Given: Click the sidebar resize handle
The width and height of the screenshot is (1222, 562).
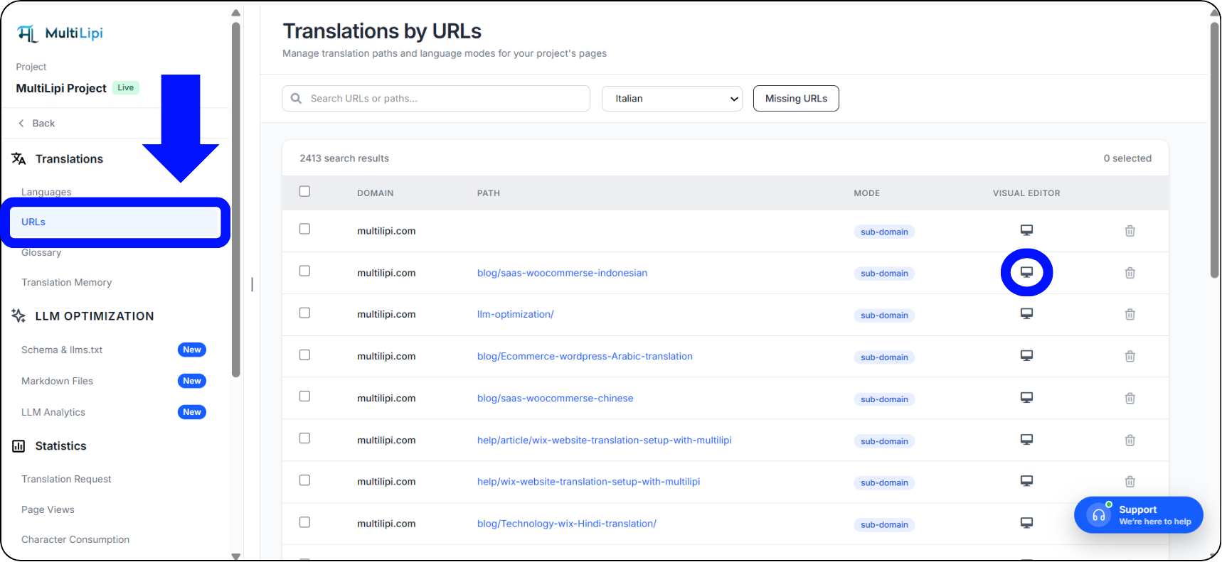Looking at the screenshot, I should [x=252, y=284].
